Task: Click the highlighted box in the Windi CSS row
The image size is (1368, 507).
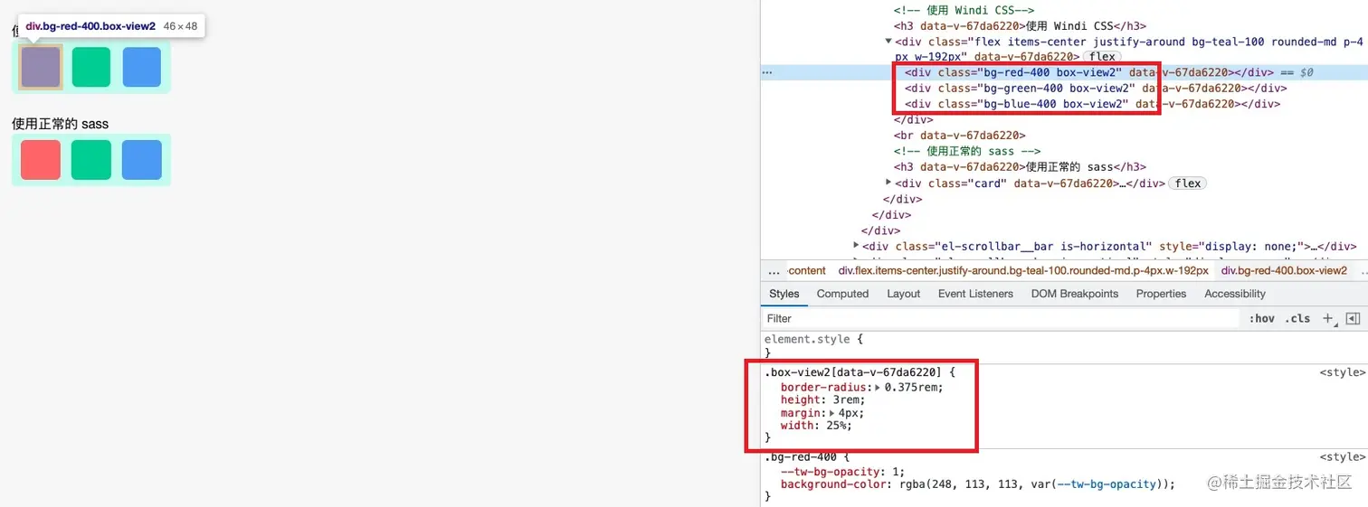Action: click(x=41, y=67)
